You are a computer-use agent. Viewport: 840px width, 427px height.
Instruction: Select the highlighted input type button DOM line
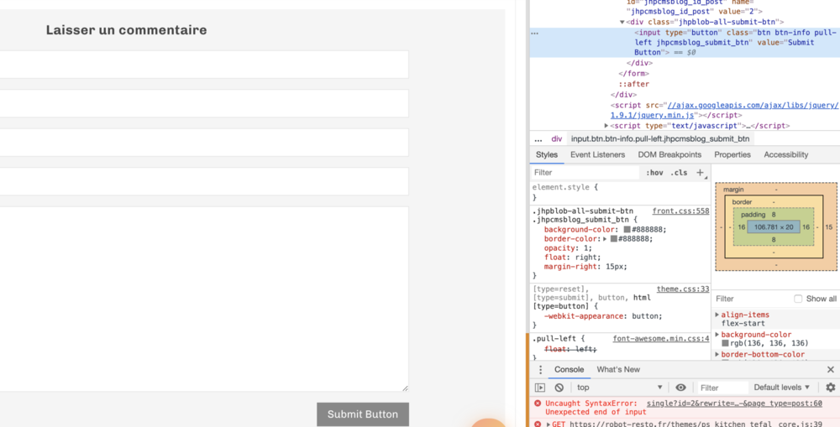(685, 42)
